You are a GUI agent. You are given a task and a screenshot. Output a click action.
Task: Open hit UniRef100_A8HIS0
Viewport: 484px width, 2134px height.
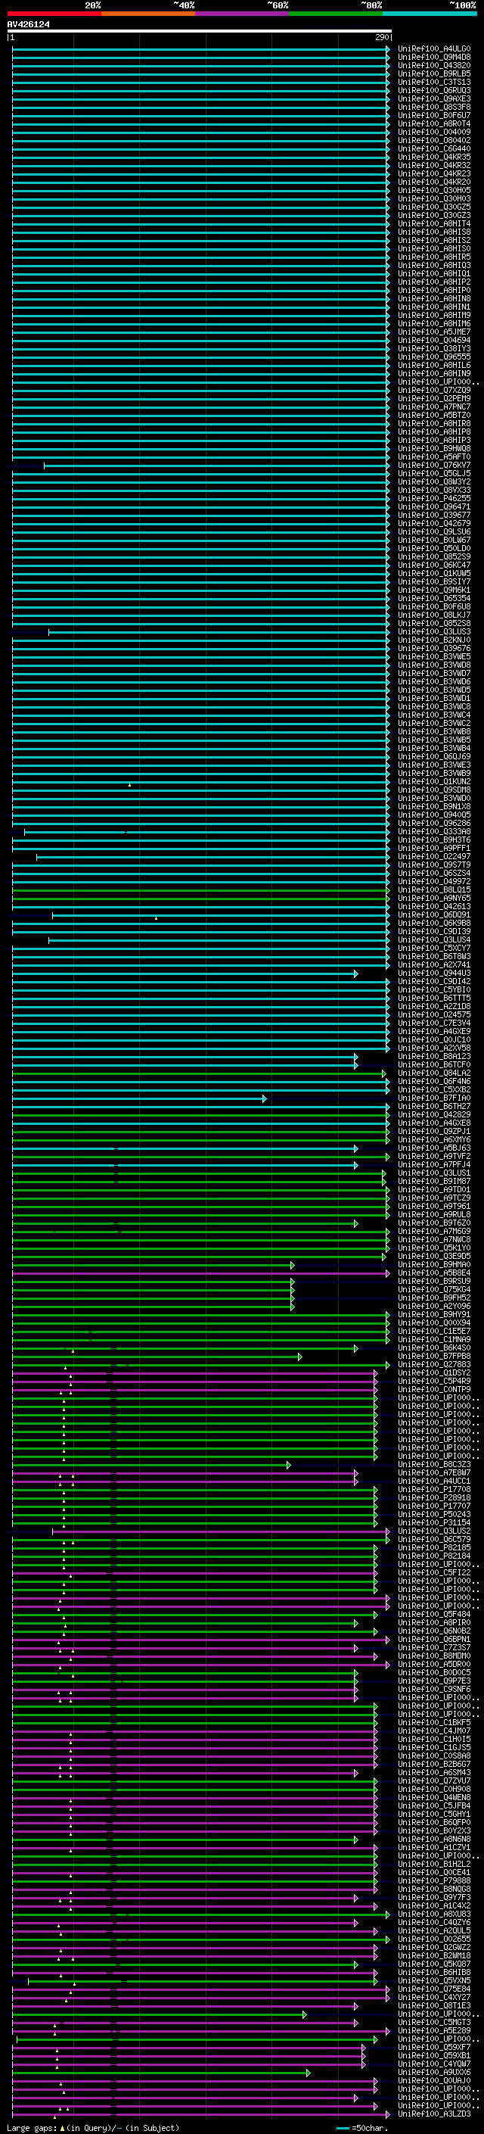coord(433,248)
